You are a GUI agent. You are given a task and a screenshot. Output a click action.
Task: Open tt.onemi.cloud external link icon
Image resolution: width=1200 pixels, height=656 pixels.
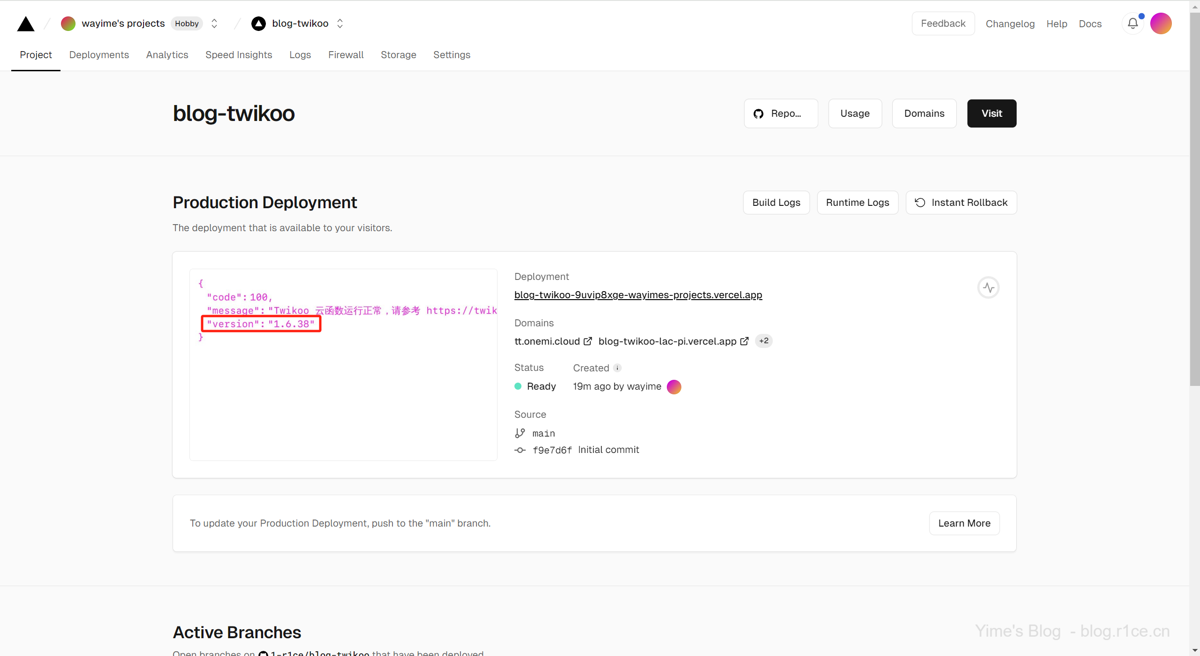[x=588, y=341]
